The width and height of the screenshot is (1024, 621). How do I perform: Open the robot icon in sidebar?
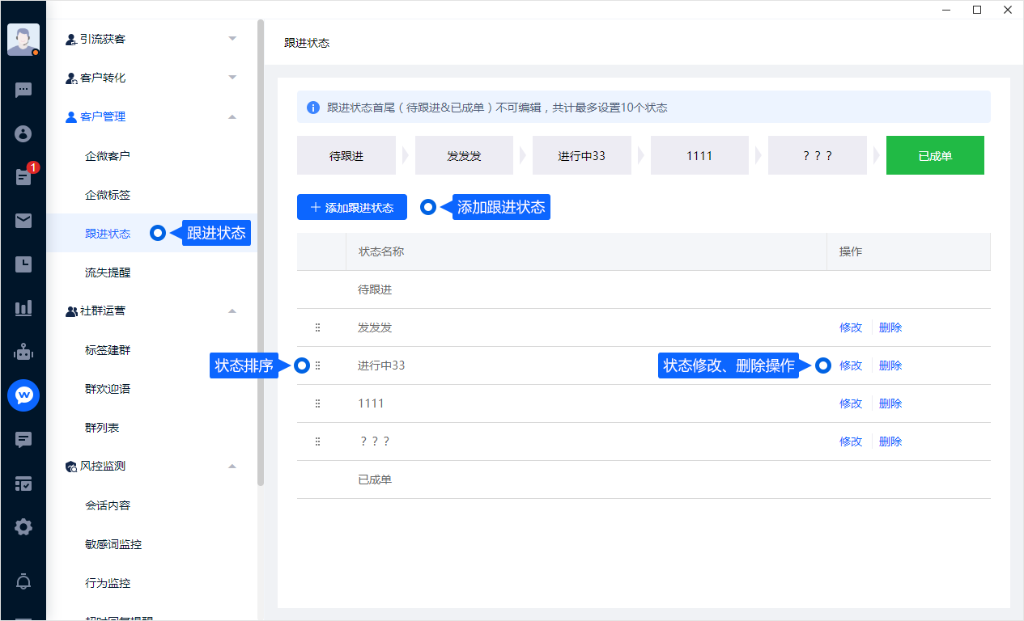(23, 352)
